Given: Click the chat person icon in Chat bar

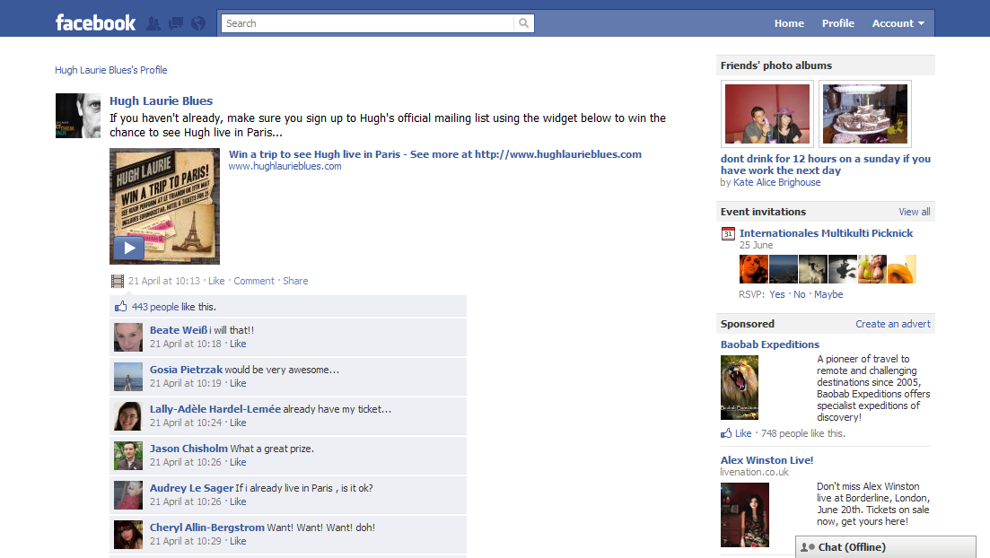Looking at the screenshot, I should (807, 547).
